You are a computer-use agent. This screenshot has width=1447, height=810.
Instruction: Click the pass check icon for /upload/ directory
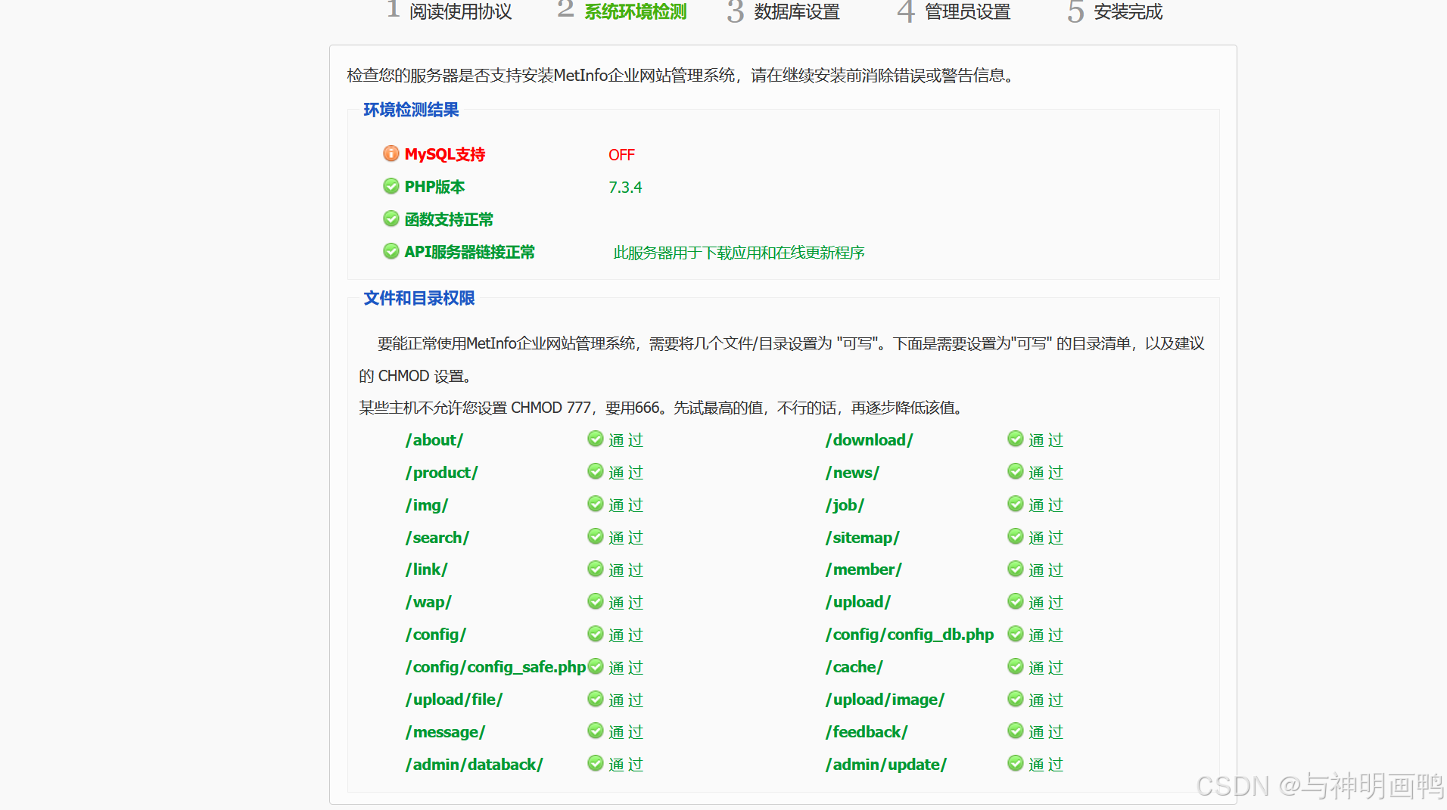(x=1016, y=601)
